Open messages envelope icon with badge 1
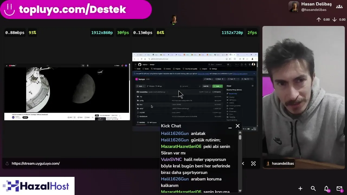The height and width of the screenshot is (195, 347). (339, 189)
